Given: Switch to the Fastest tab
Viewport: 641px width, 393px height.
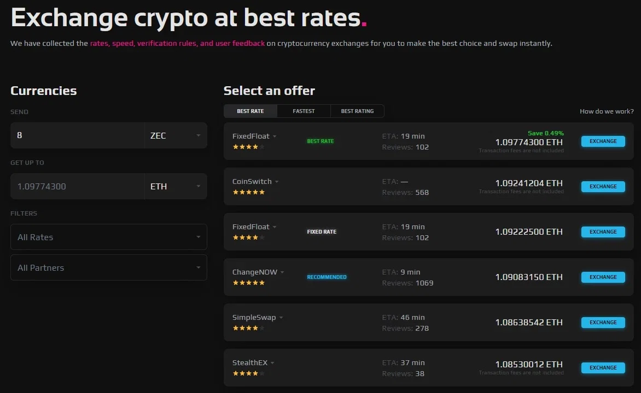Looking at the screenshot, I should tap(304, 111).
